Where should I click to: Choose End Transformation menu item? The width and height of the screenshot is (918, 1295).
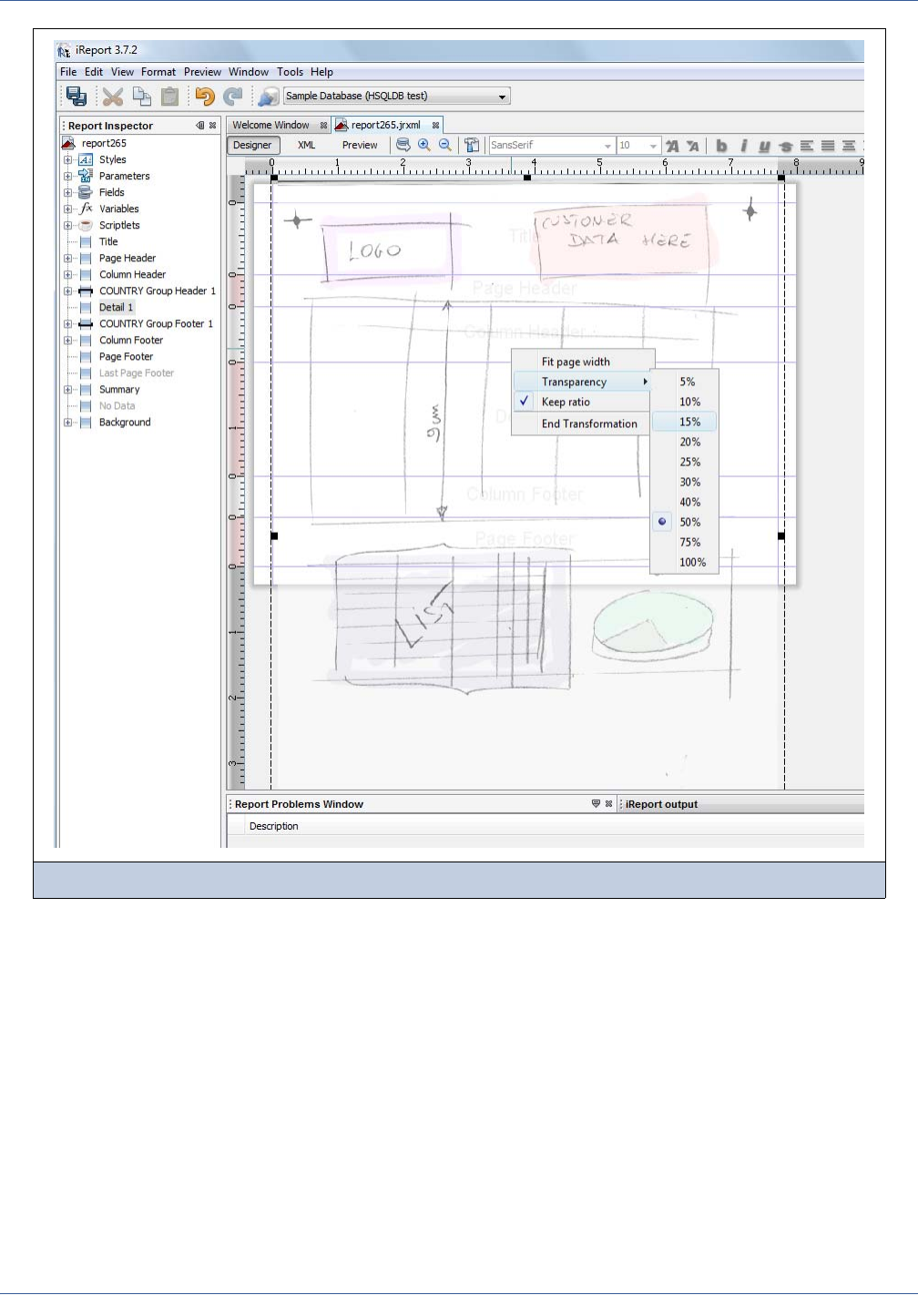pos(581,423)
